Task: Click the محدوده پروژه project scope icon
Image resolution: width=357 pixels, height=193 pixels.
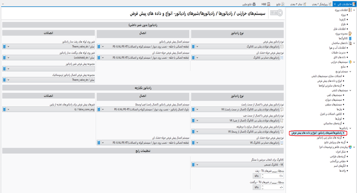Action: point(350,34)
